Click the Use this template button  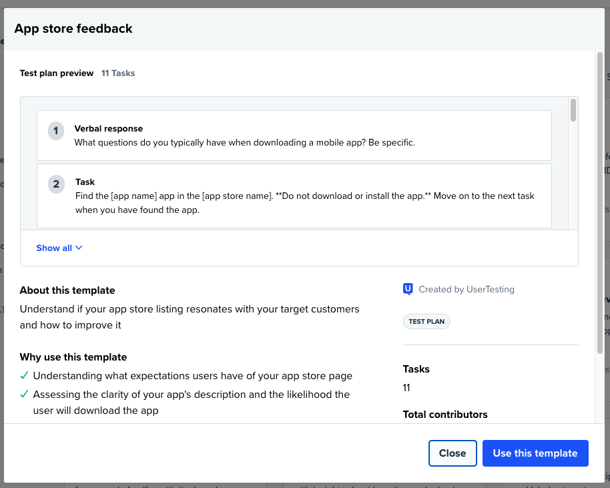[x=535, y=453]
